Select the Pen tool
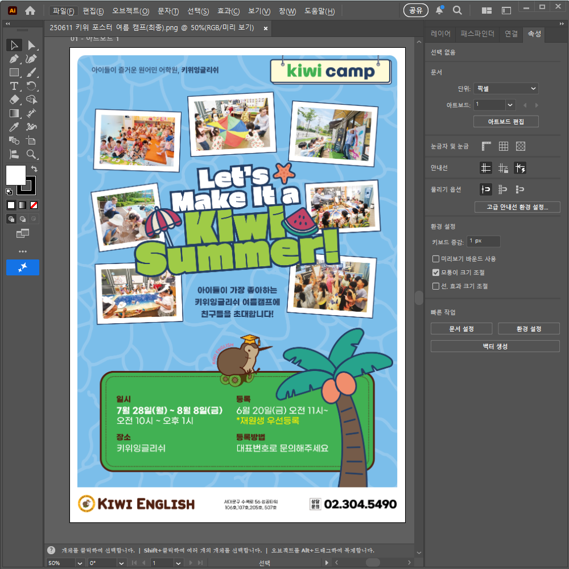This screenshot has width=569, height=569. (x=14, y=59)
